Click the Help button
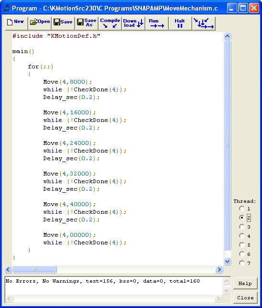Screen dimensions: 262x308 point(245,284)
